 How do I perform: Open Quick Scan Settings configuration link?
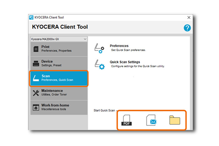(x=125, y=62)
